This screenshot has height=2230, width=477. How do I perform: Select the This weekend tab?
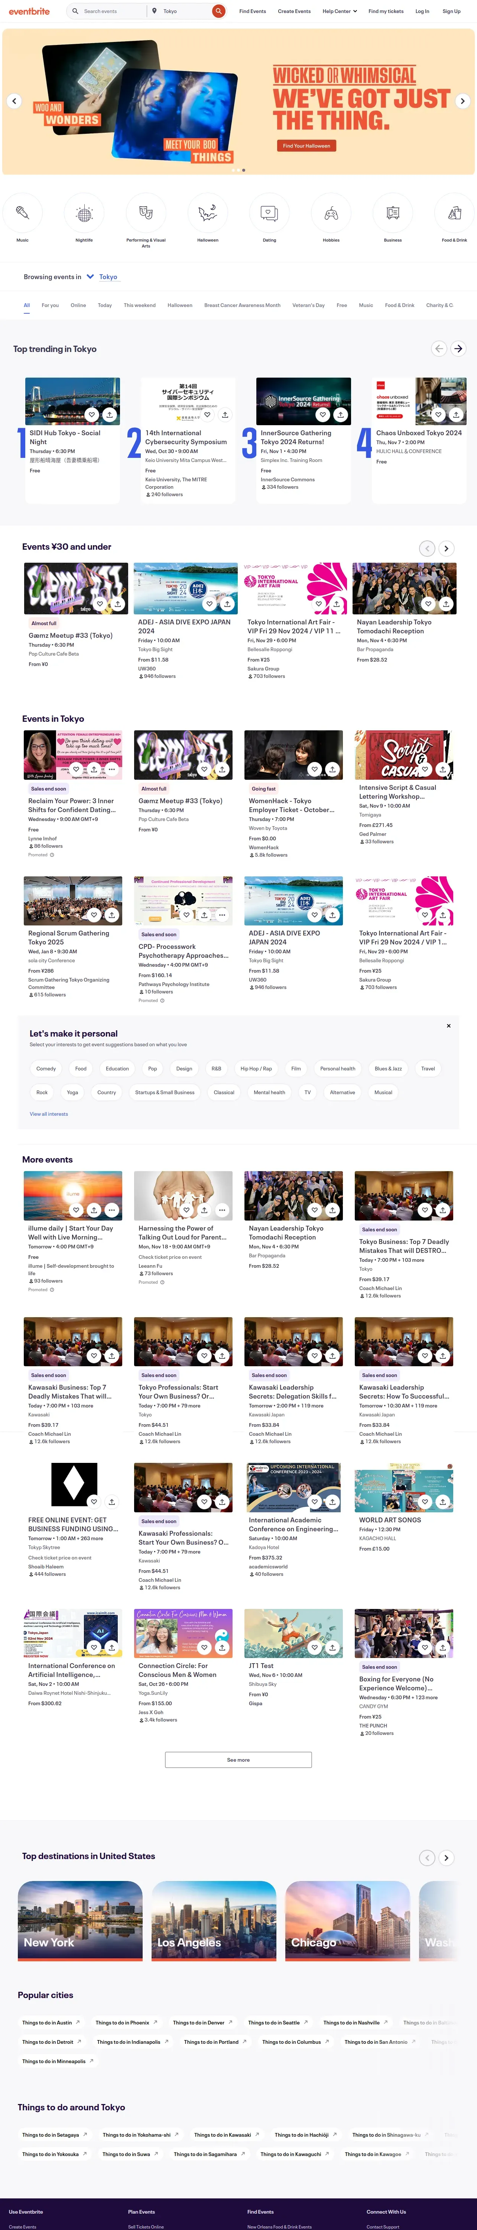pos(139,305)
